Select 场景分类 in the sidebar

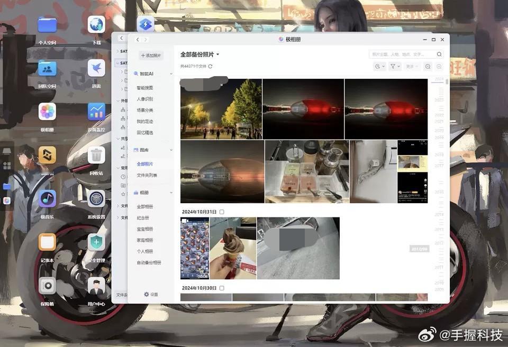click(x=145, y=110)
